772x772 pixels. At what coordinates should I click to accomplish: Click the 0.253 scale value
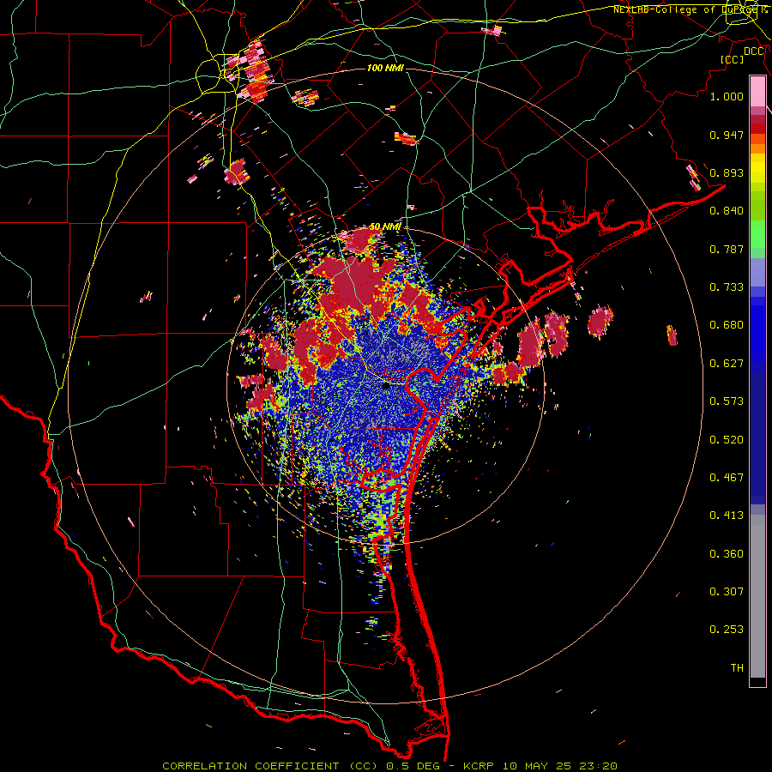[x=727, y=630]
